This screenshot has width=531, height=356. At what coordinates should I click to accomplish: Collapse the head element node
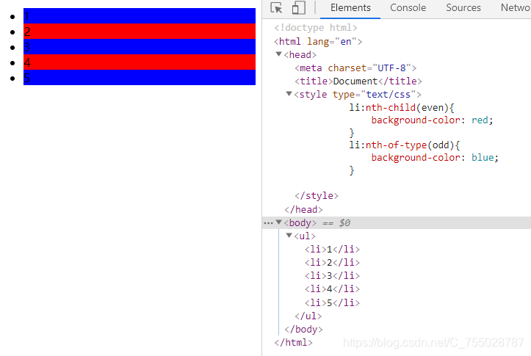[x=278, y=54]
